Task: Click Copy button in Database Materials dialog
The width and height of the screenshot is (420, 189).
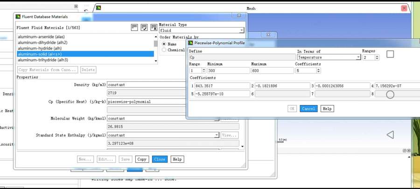Action: coord(142,159)
